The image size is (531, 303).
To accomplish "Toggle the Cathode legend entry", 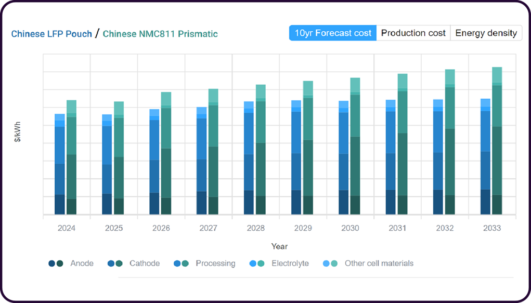I will coord(145,264).
